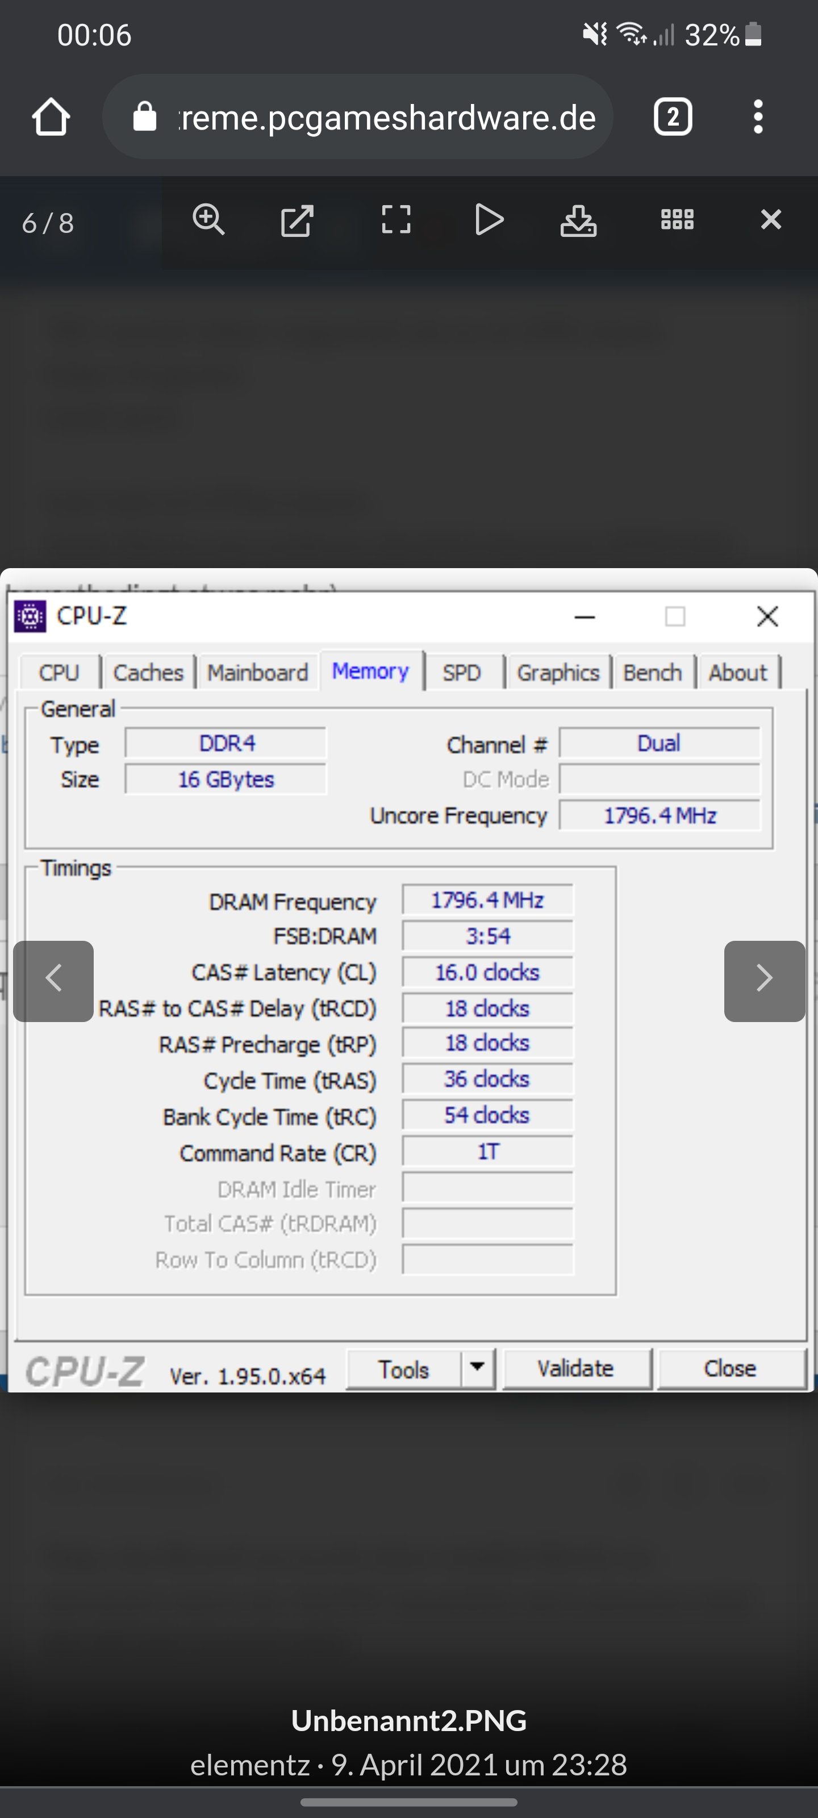Click the empty DRAM Idle Timer field
This screenshot has height=1818, width=818.
[x=488, y=1188]
